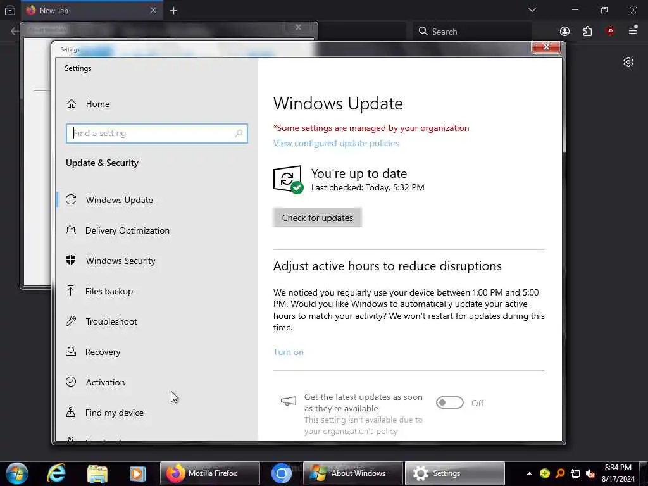This screenshot has width=648, height=486.
Task: Click Turn on active hours link
Action: (288, 352)
